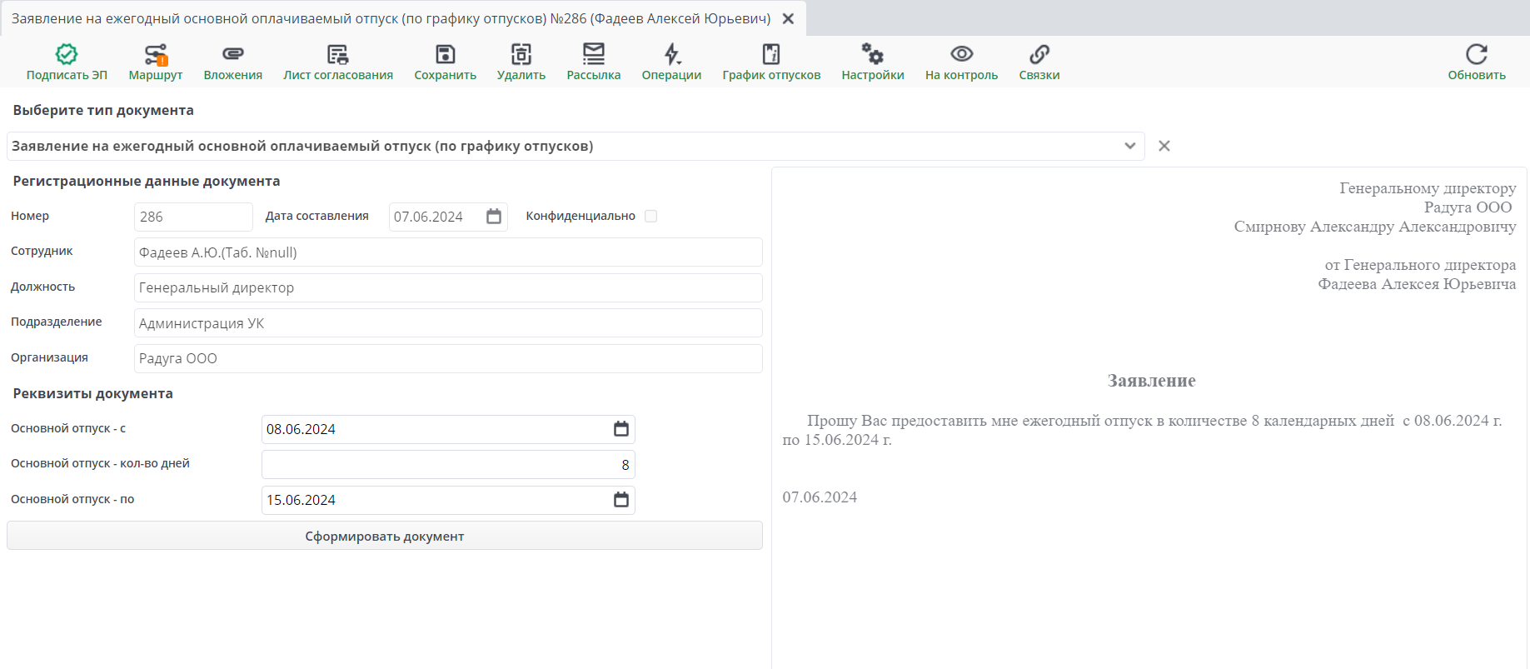
Task: Click the Регистрационные данные документа heading
Action: tap(147, 181)
